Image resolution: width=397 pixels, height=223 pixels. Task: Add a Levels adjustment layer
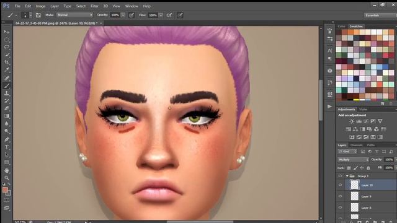tap(359, 121)
